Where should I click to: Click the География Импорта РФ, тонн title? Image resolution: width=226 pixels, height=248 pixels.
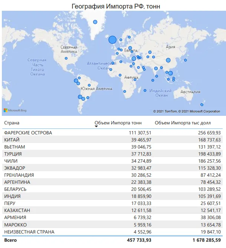coord(113,6)
